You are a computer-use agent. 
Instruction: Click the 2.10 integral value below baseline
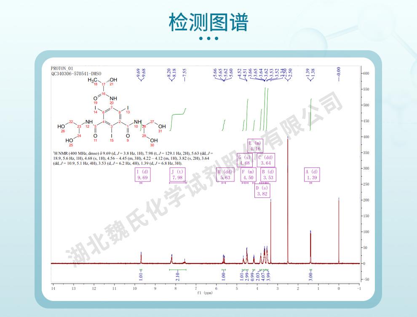point(177,277)
